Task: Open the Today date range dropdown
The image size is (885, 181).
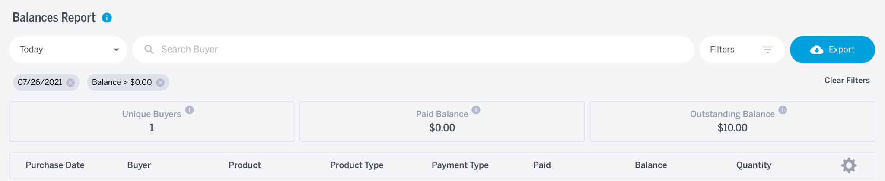Action: [68, 50]
